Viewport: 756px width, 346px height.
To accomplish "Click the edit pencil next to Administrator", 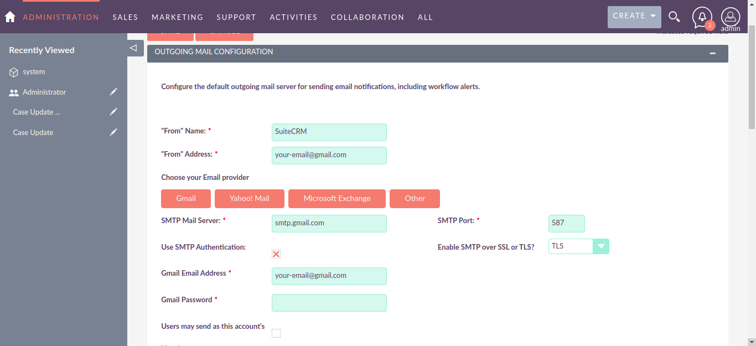I will (x=113, y=92).
